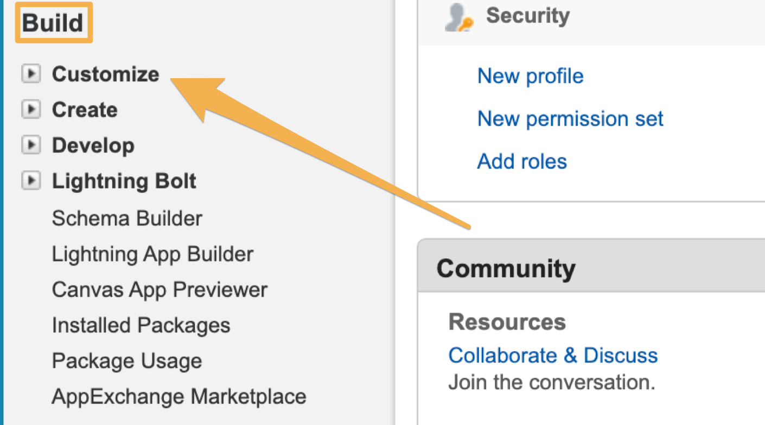
Task: Click the disclosure triangle next to Customize
Action: click(x=31, y=73)
